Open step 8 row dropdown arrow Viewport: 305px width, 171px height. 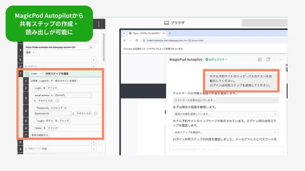(94, 142)
